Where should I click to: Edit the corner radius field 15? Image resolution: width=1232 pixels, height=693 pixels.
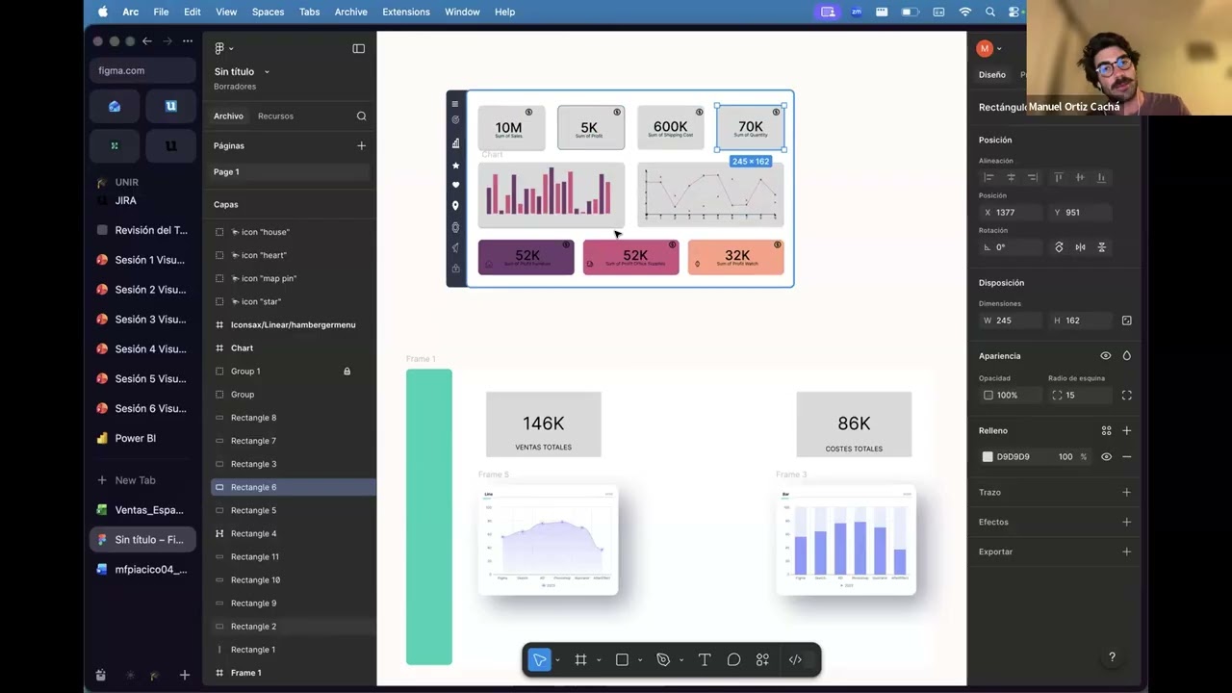[x=1081, y=396]
